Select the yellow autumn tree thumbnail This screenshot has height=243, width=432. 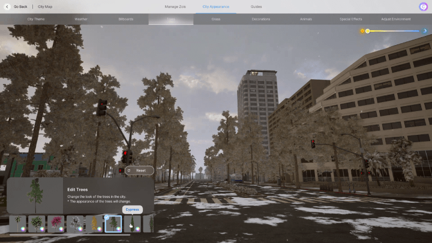click(x=94, y=223)
